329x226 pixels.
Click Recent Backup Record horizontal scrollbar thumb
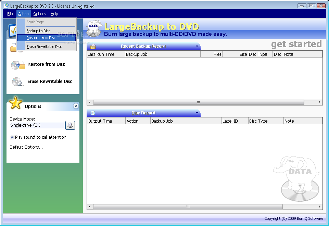199,102
